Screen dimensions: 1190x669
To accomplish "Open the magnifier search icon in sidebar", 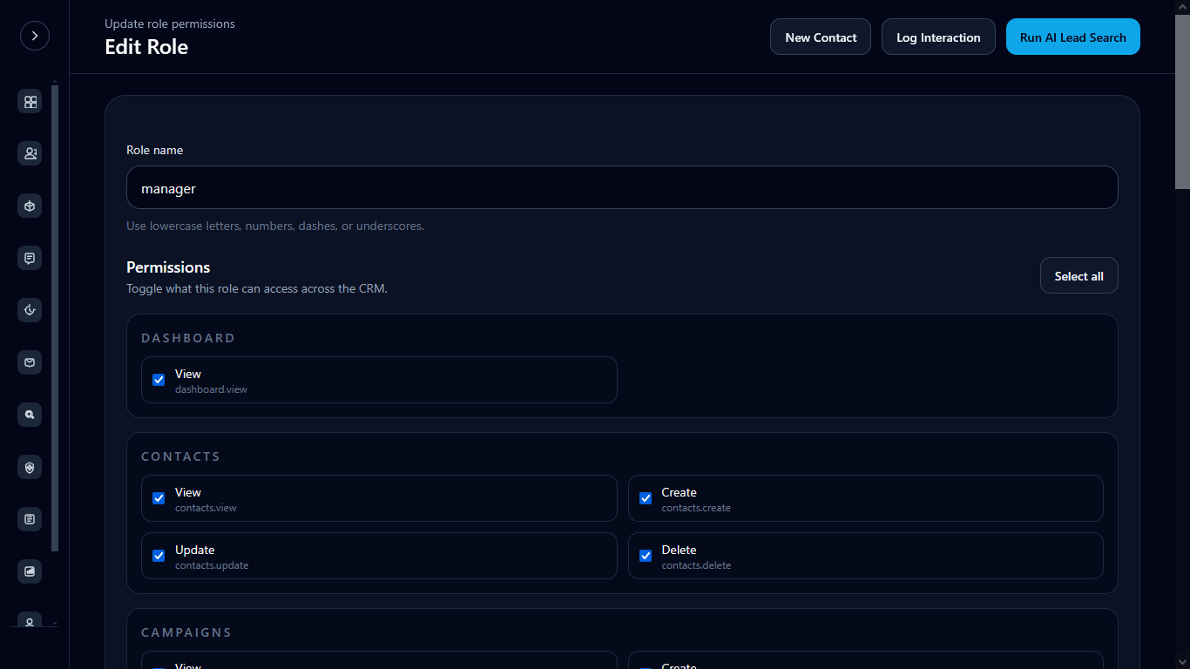I will 30,415.
